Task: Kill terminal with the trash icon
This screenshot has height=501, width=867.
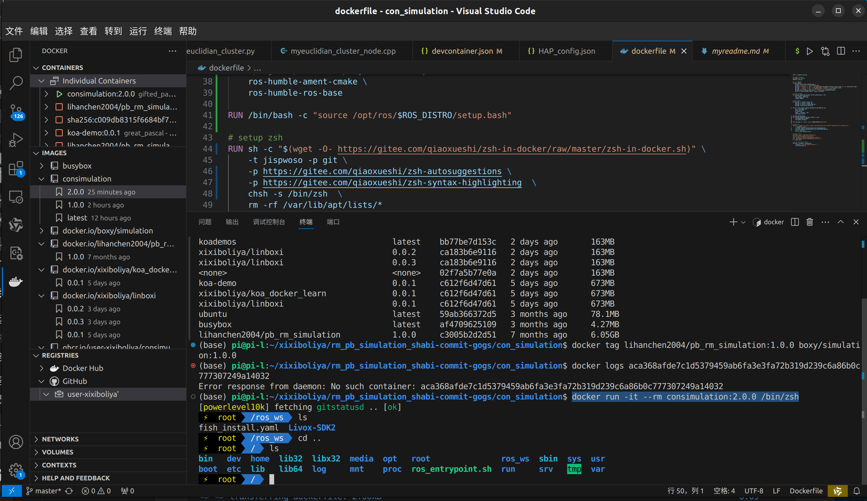Action: [x=809, y=222]
